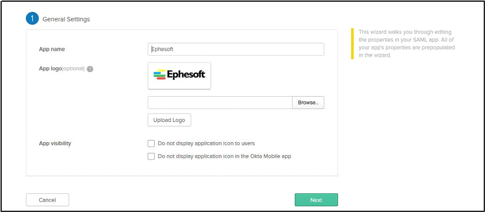Click the Okta Mobile app visibility label text
The image size is (486, 213).
pos(224,156)
